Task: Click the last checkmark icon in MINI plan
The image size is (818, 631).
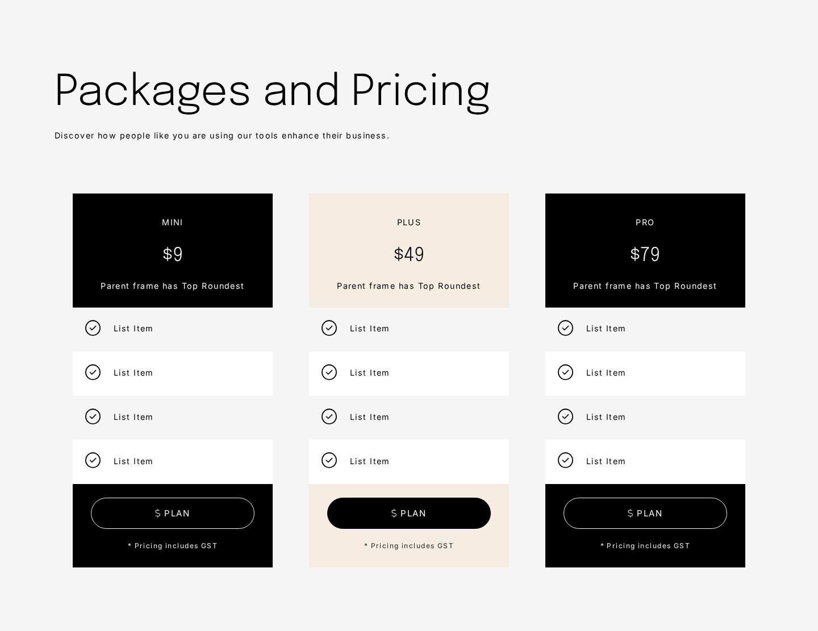Action: [x=93, y=460]
